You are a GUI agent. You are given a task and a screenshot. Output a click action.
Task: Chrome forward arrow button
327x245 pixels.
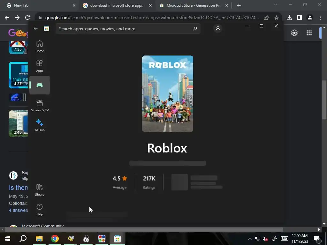click(x=17, y=18)
